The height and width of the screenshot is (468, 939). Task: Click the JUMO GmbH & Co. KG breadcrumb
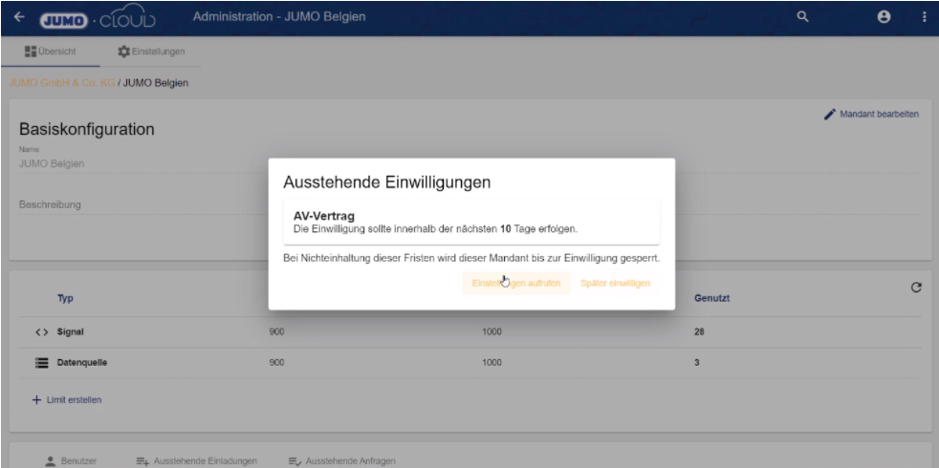[64, 83]
